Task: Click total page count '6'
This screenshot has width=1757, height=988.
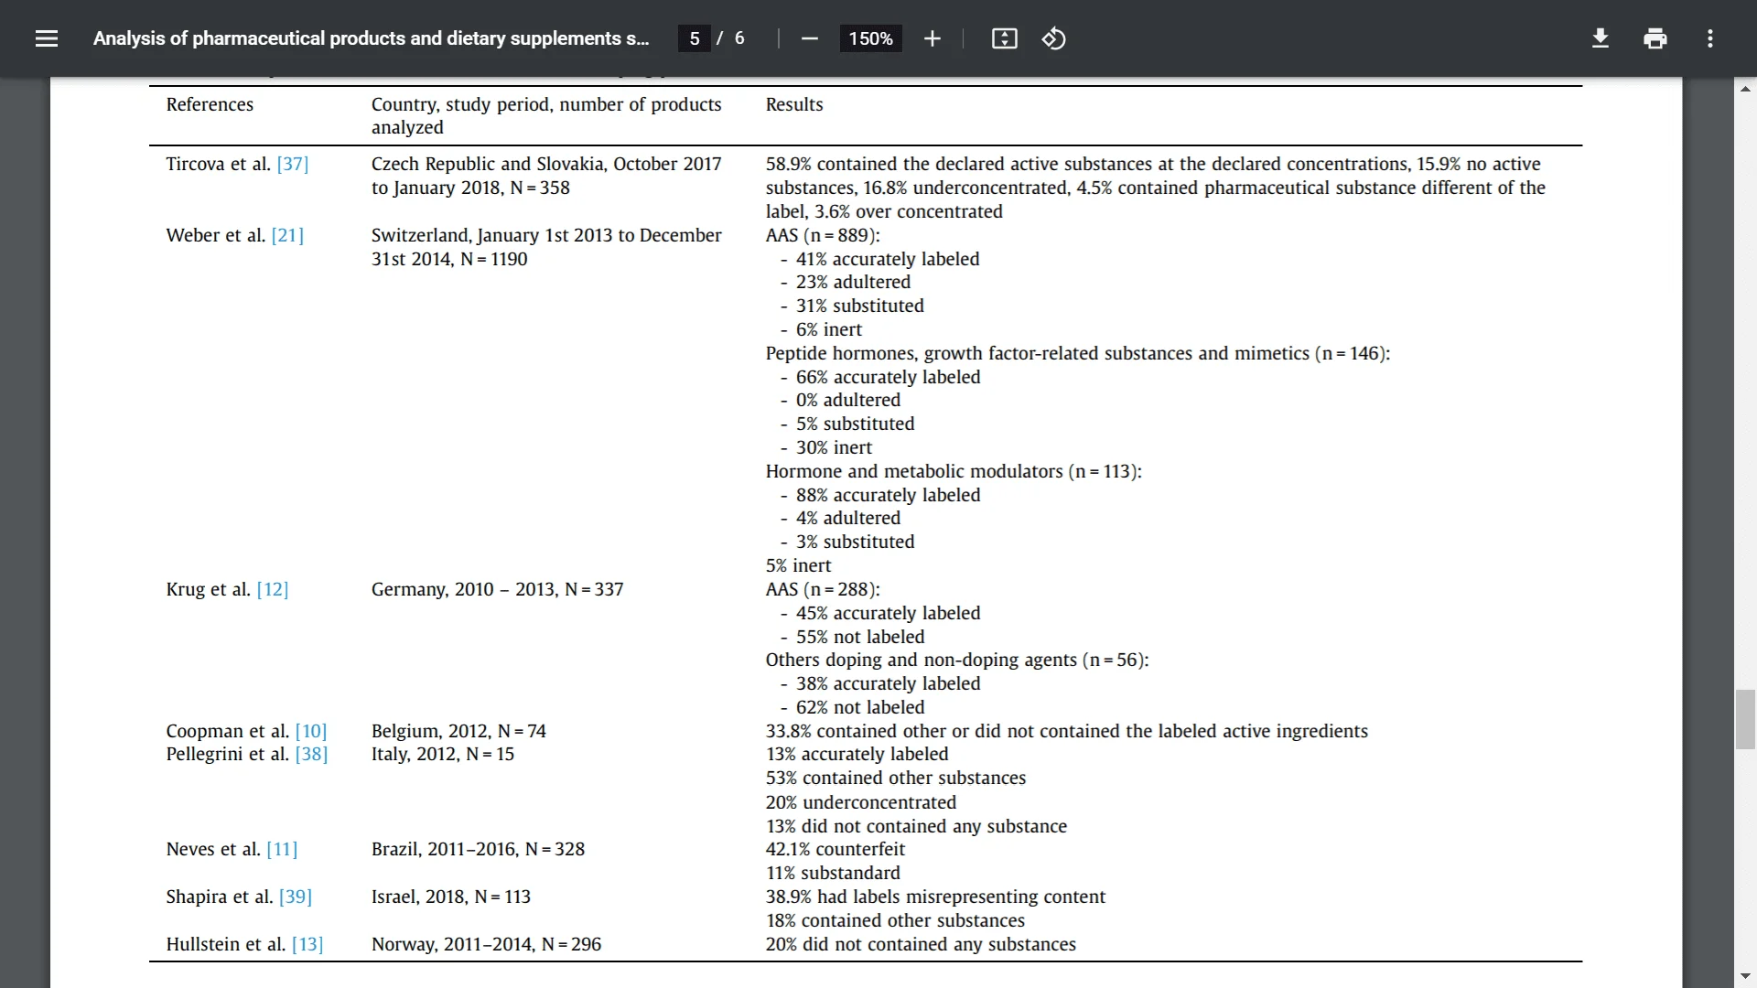Action: (739, 38)
